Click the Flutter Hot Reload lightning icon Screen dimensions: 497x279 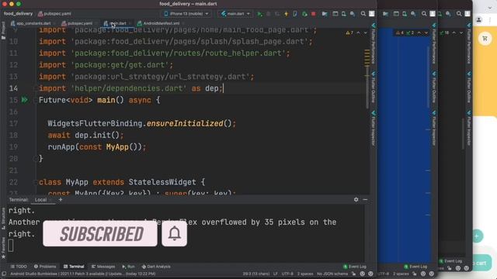click(287, 14)
